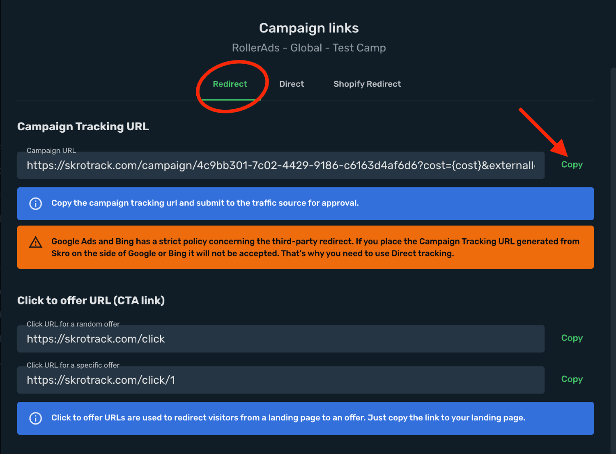Click the 'Campaign links' title
Screen dimensions: 616x454
coord(309,28)
